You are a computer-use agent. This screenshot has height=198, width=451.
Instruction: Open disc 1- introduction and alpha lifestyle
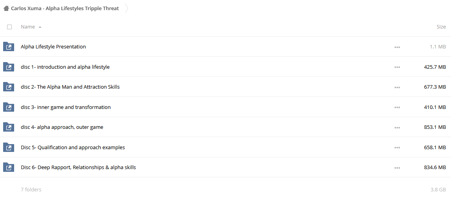(65, 67)
